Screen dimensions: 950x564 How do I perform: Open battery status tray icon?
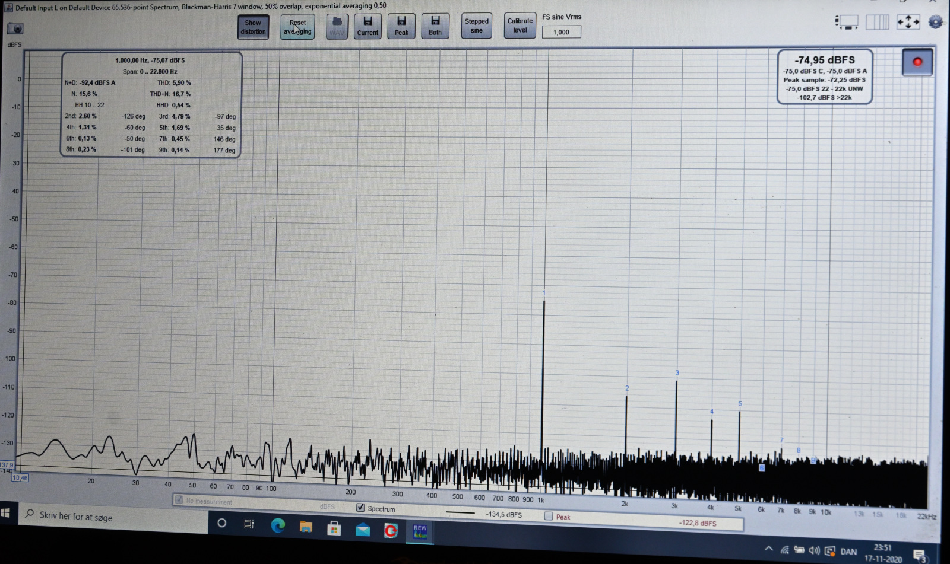(799, 550)
